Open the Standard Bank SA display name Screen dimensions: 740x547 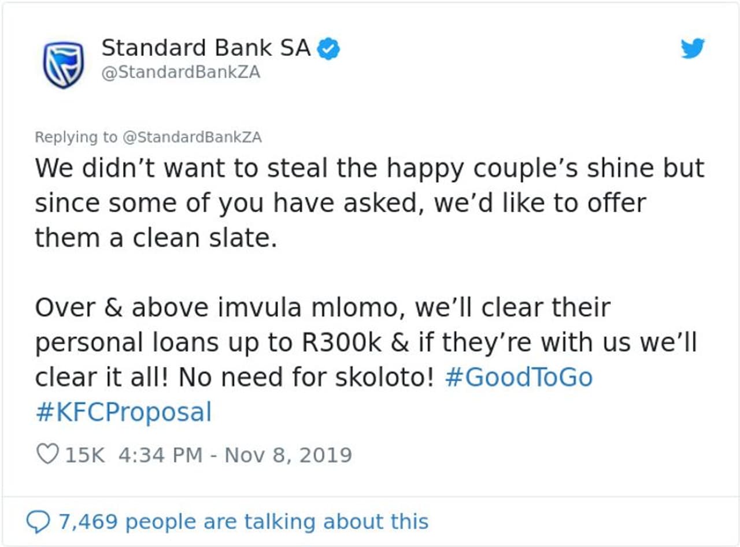206,49
